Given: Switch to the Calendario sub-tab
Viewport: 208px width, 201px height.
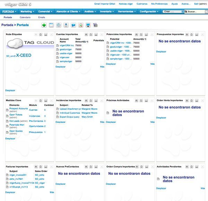Looking at the screenshot, I should 25,17.
